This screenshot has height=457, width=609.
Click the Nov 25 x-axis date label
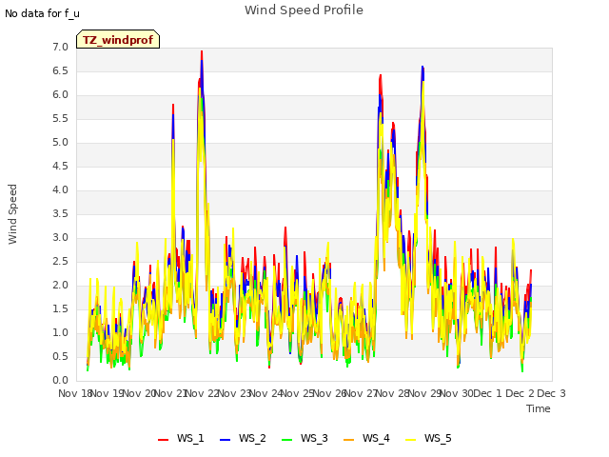click(298, 393)
